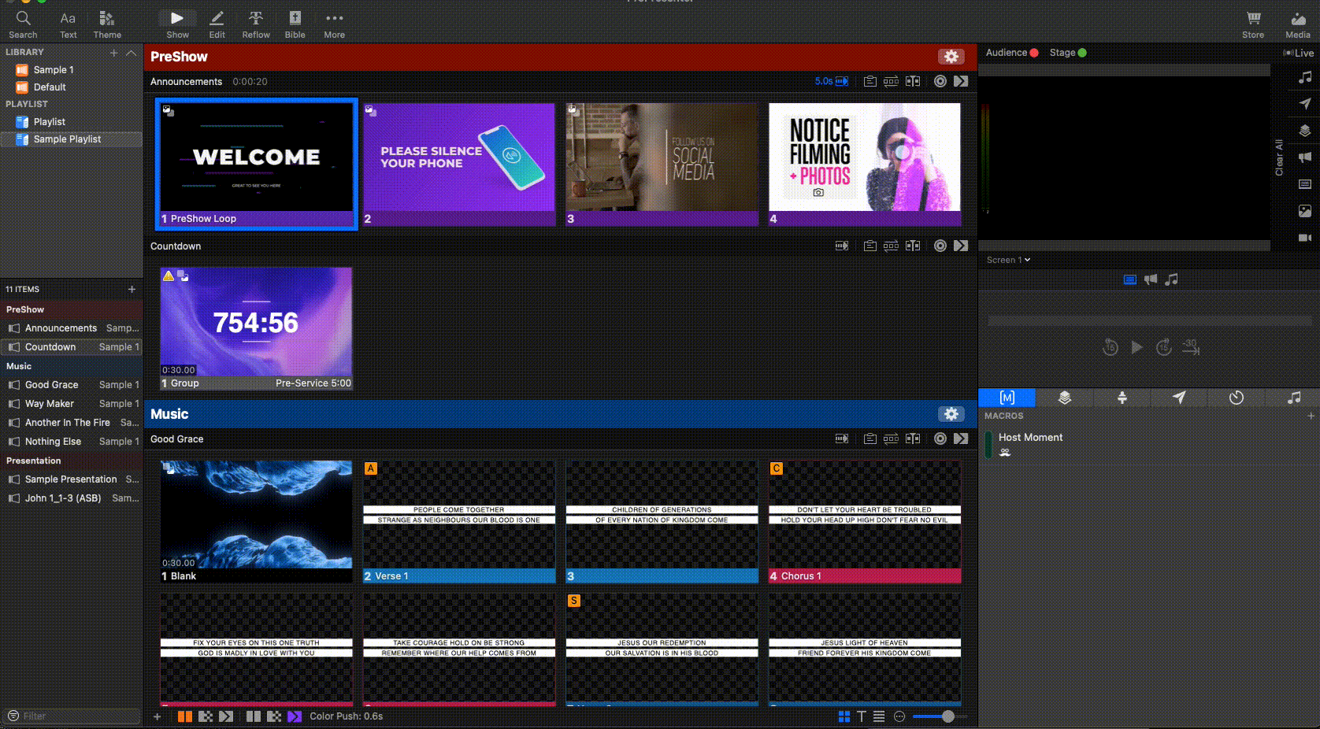
Task: Play the media transport
Action: click(x=1136, y=347)
